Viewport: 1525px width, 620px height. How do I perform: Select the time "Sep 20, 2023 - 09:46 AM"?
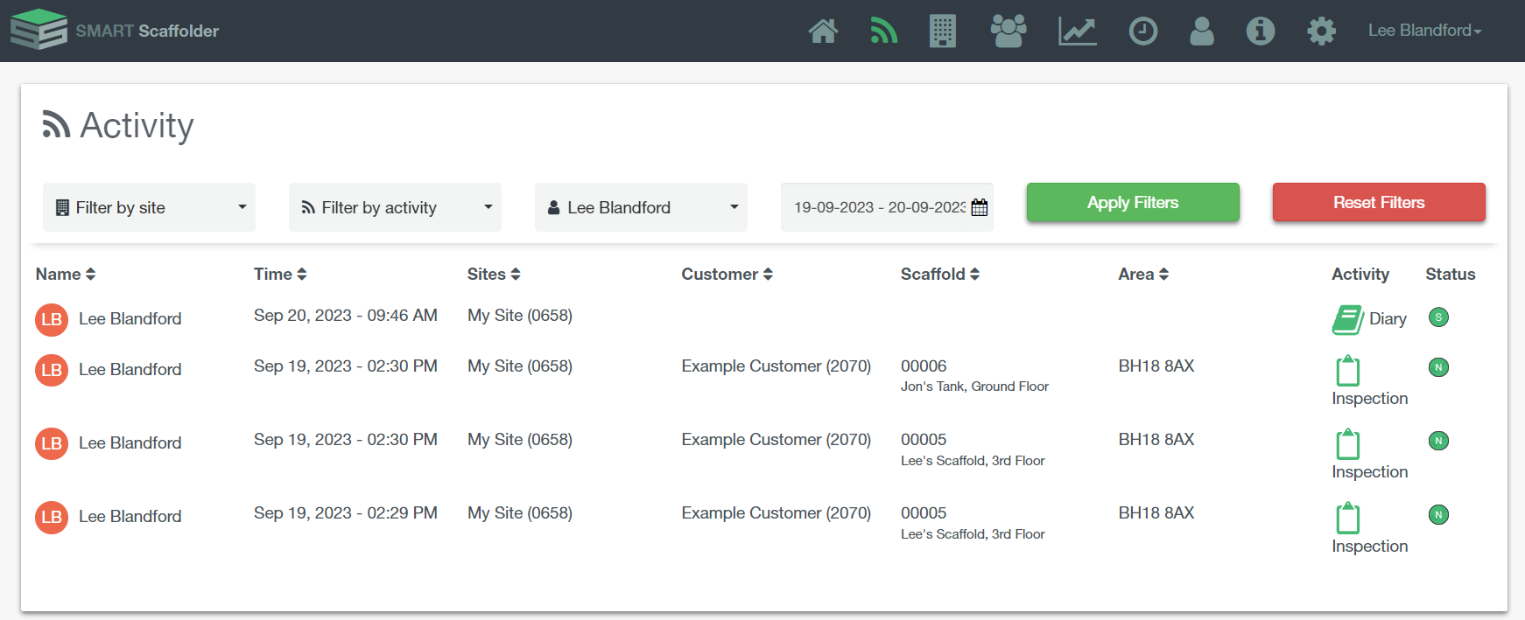coord(346,315)
